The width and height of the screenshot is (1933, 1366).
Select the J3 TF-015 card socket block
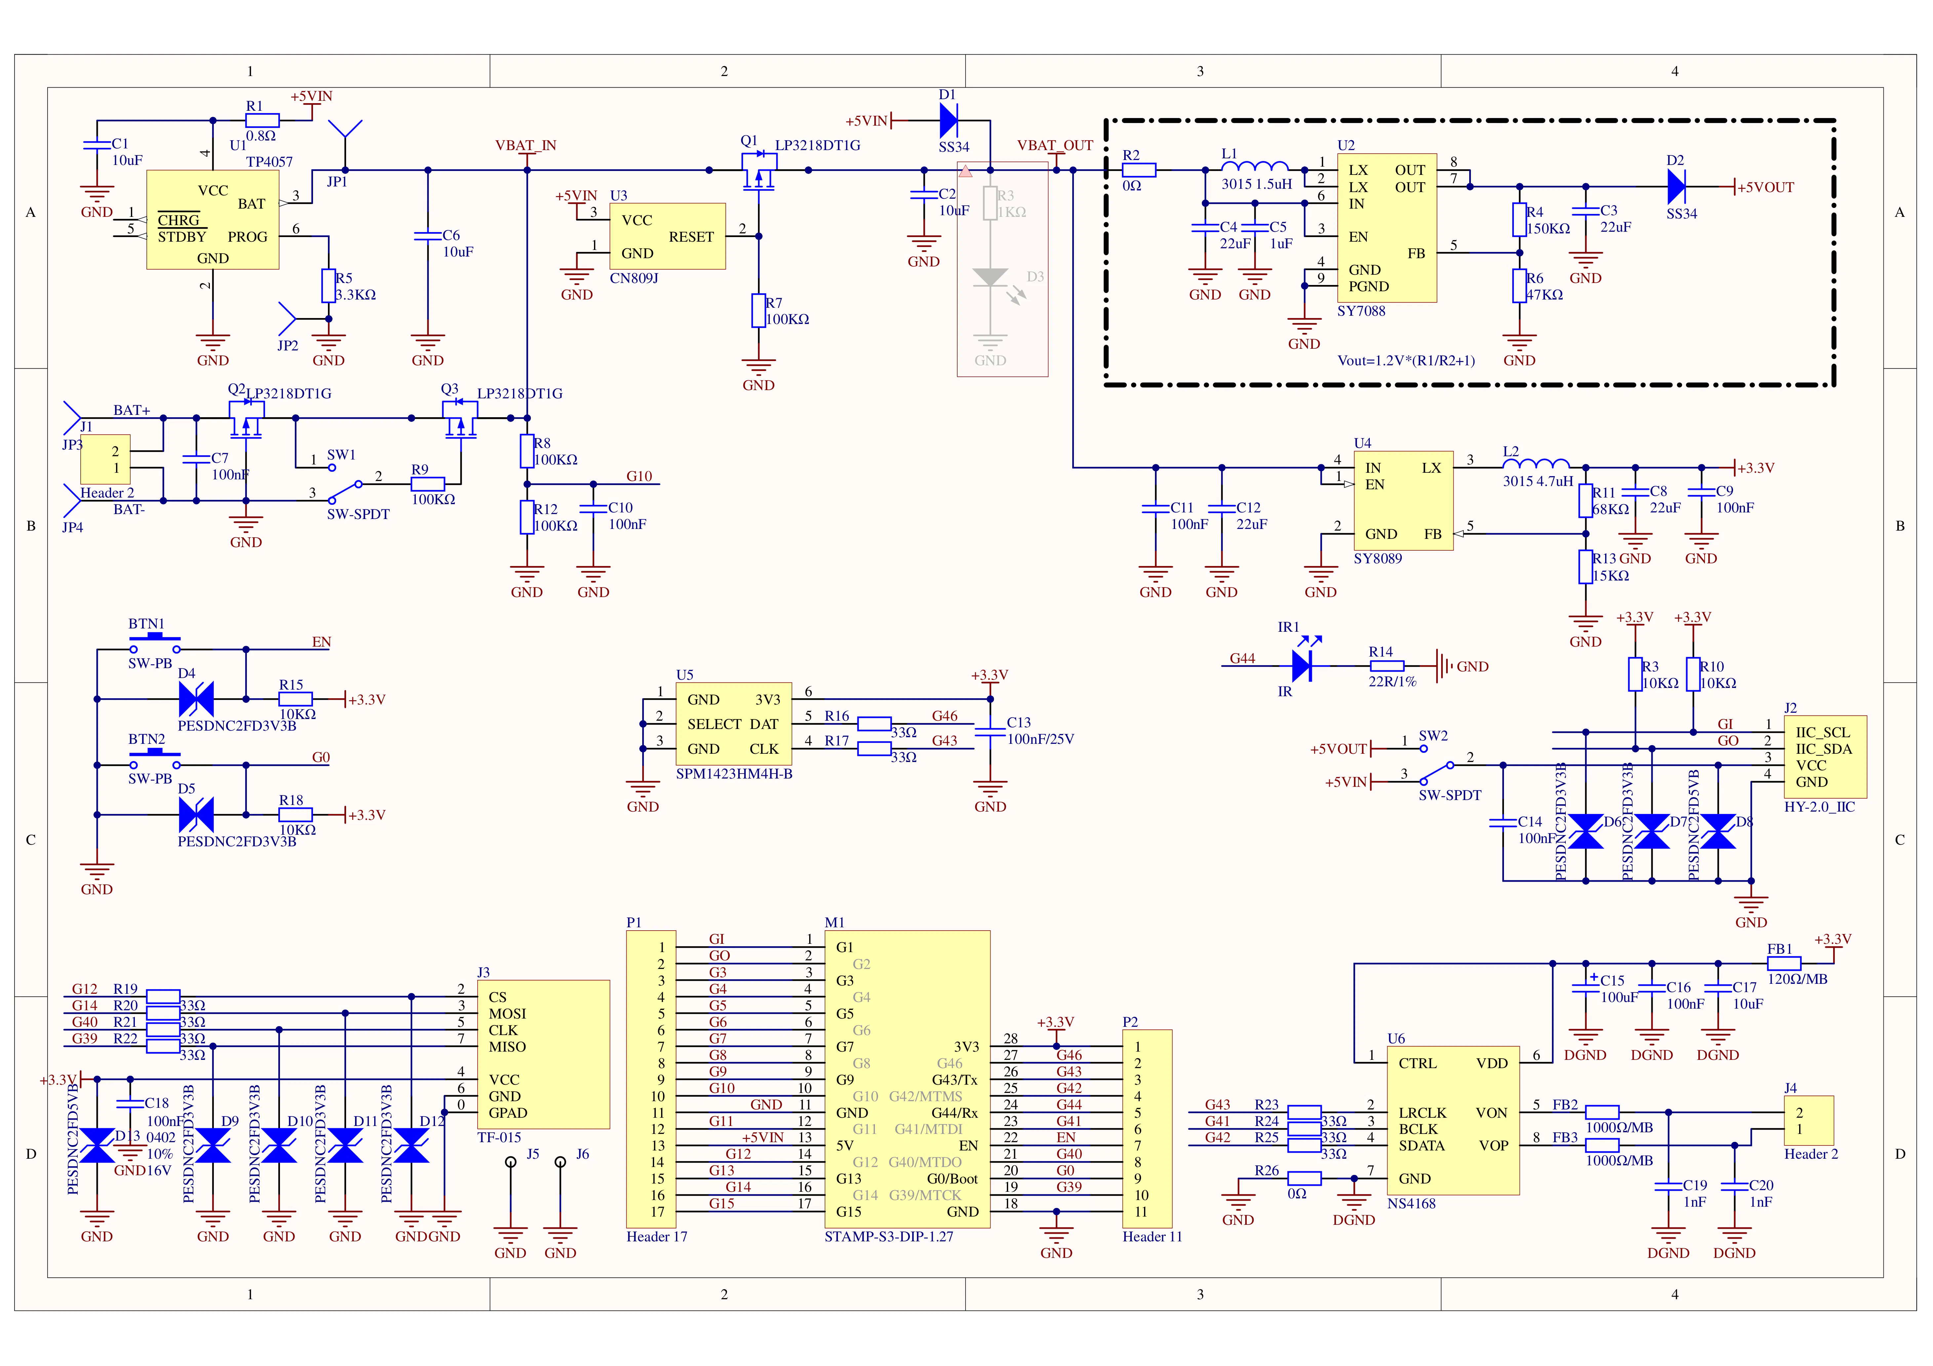click(x=543, y=1054)
